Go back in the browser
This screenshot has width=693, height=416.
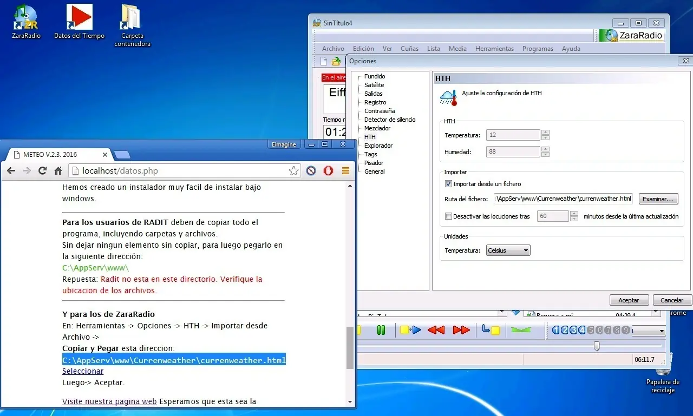point(11,171)
